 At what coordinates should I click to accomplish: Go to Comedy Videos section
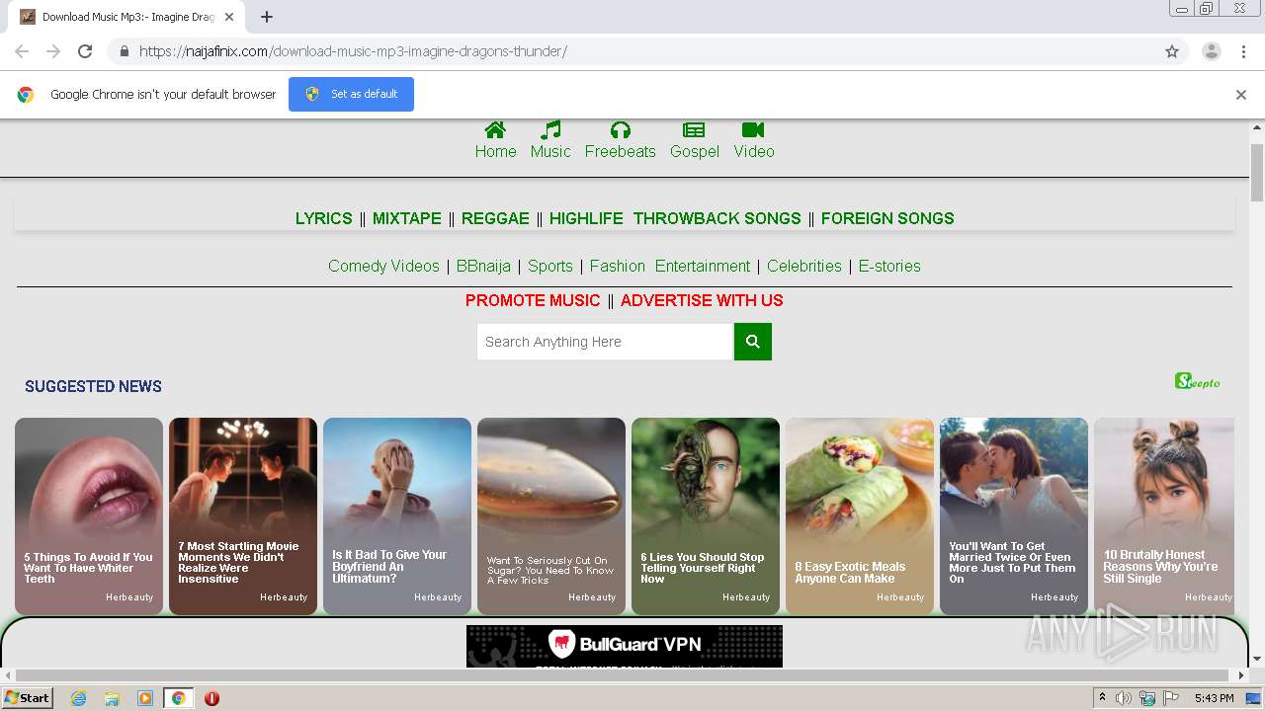coord(383,266)
